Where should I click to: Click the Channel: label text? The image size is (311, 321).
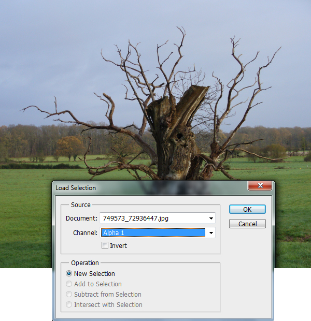85,233
